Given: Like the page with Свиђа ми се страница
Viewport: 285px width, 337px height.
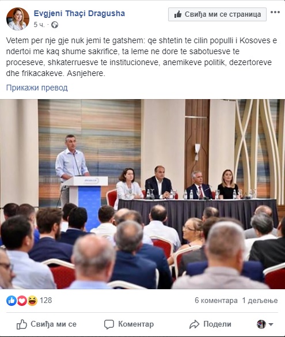Looking at the screenshot, I should (x=217, y=14).
